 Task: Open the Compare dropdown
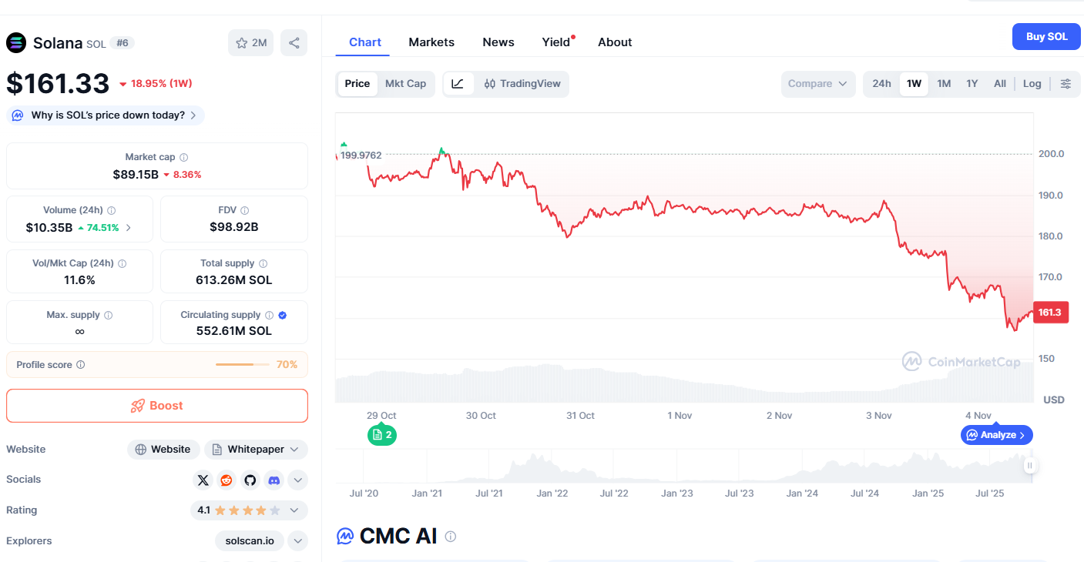coord(817,84)
